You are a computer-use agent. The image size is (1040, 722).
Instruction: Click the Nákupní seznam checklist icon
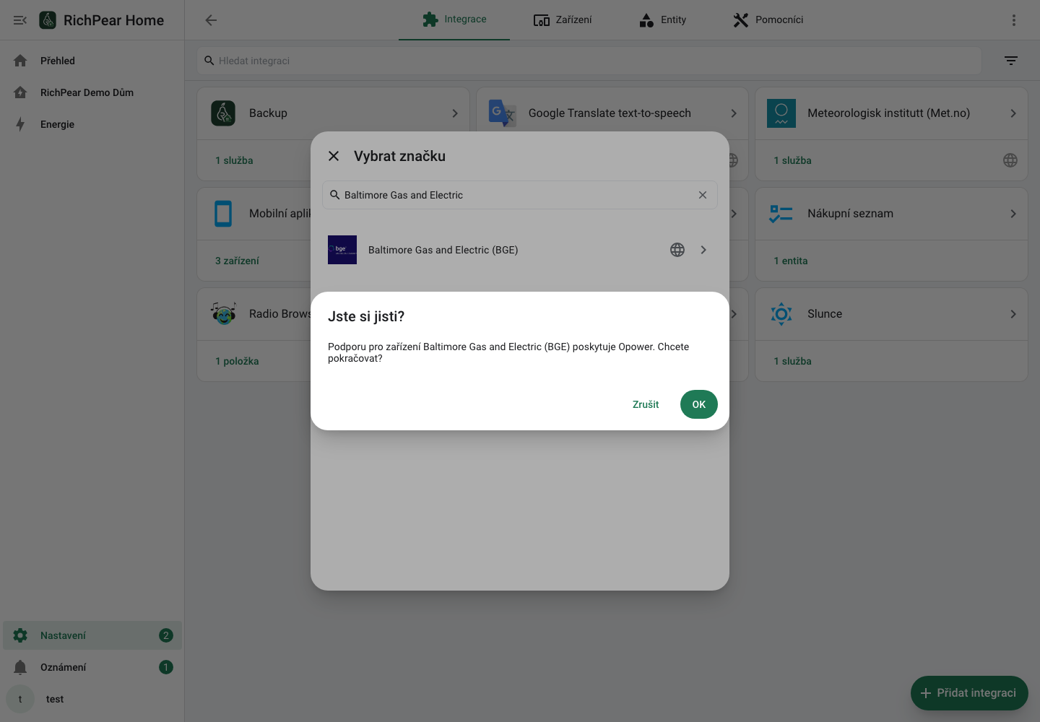(x=781, y=214)
